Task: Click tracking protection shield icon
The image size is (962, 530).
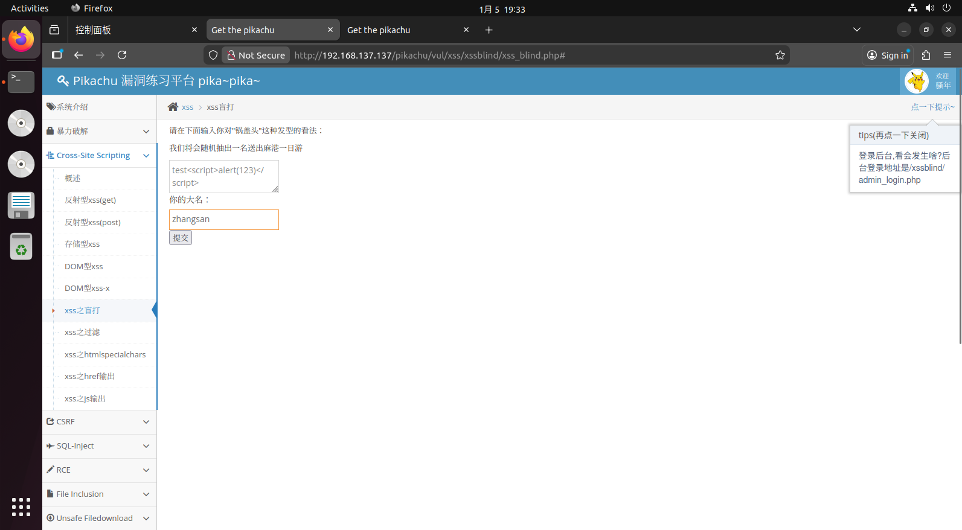Action: 213,55
